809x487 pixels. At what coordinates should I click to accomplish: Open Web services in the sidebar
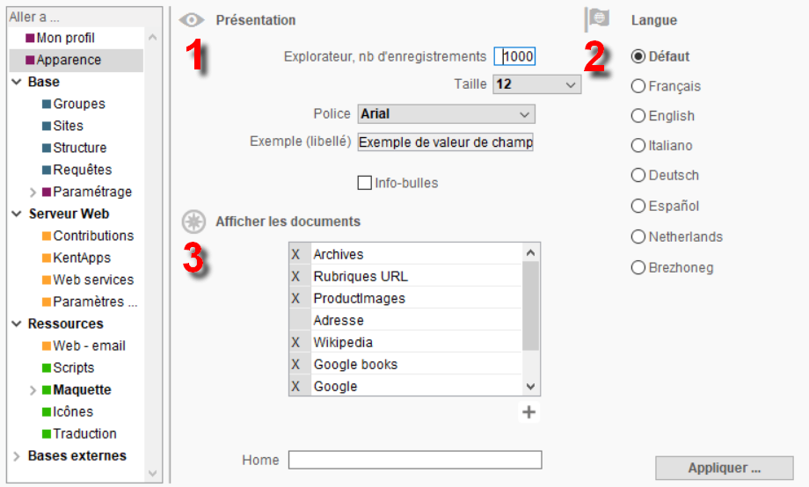(x=93, y=280)
